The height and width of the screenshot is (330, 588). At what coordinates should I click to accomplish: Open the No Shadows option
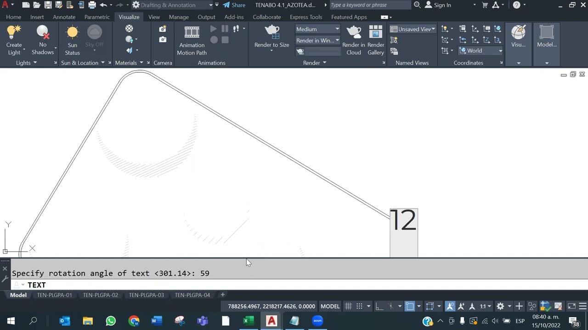(x=43, y=40)
